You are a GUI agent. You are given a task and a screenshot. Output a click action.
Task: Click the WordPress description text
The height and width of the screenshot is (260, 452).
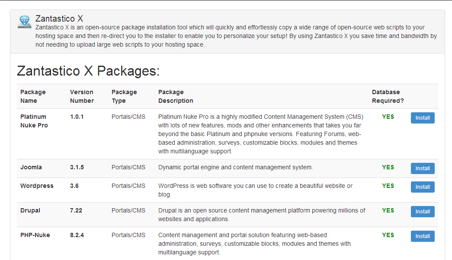click(x=255, y=190)
